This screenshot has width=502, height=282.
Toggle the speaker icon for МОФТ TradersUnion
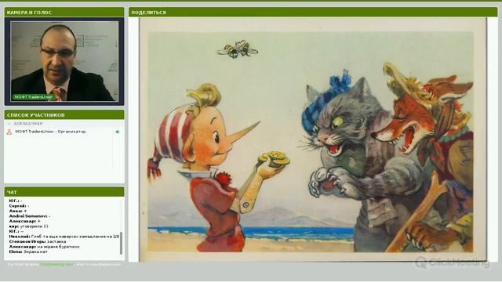pyautogui.click(x=118, y=132)
